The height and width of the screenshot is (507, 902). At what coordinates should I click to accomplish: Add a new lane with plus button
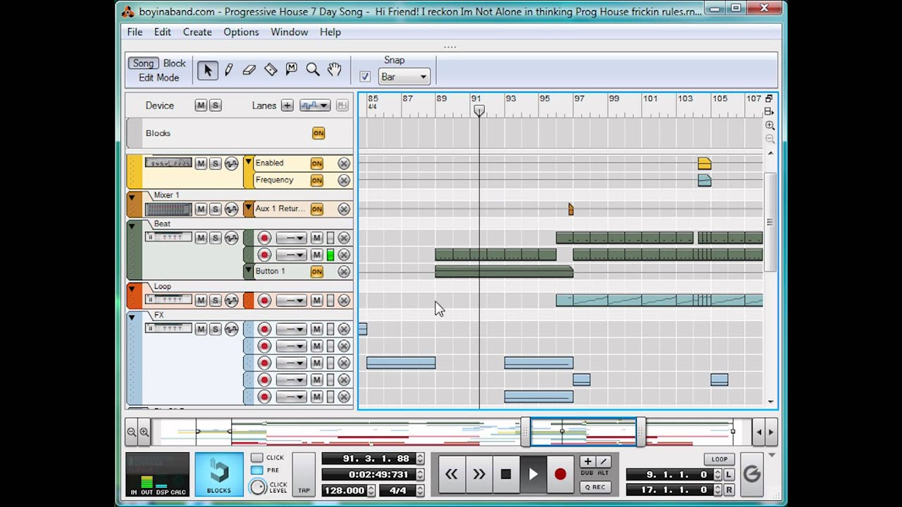tap(287, 106)
